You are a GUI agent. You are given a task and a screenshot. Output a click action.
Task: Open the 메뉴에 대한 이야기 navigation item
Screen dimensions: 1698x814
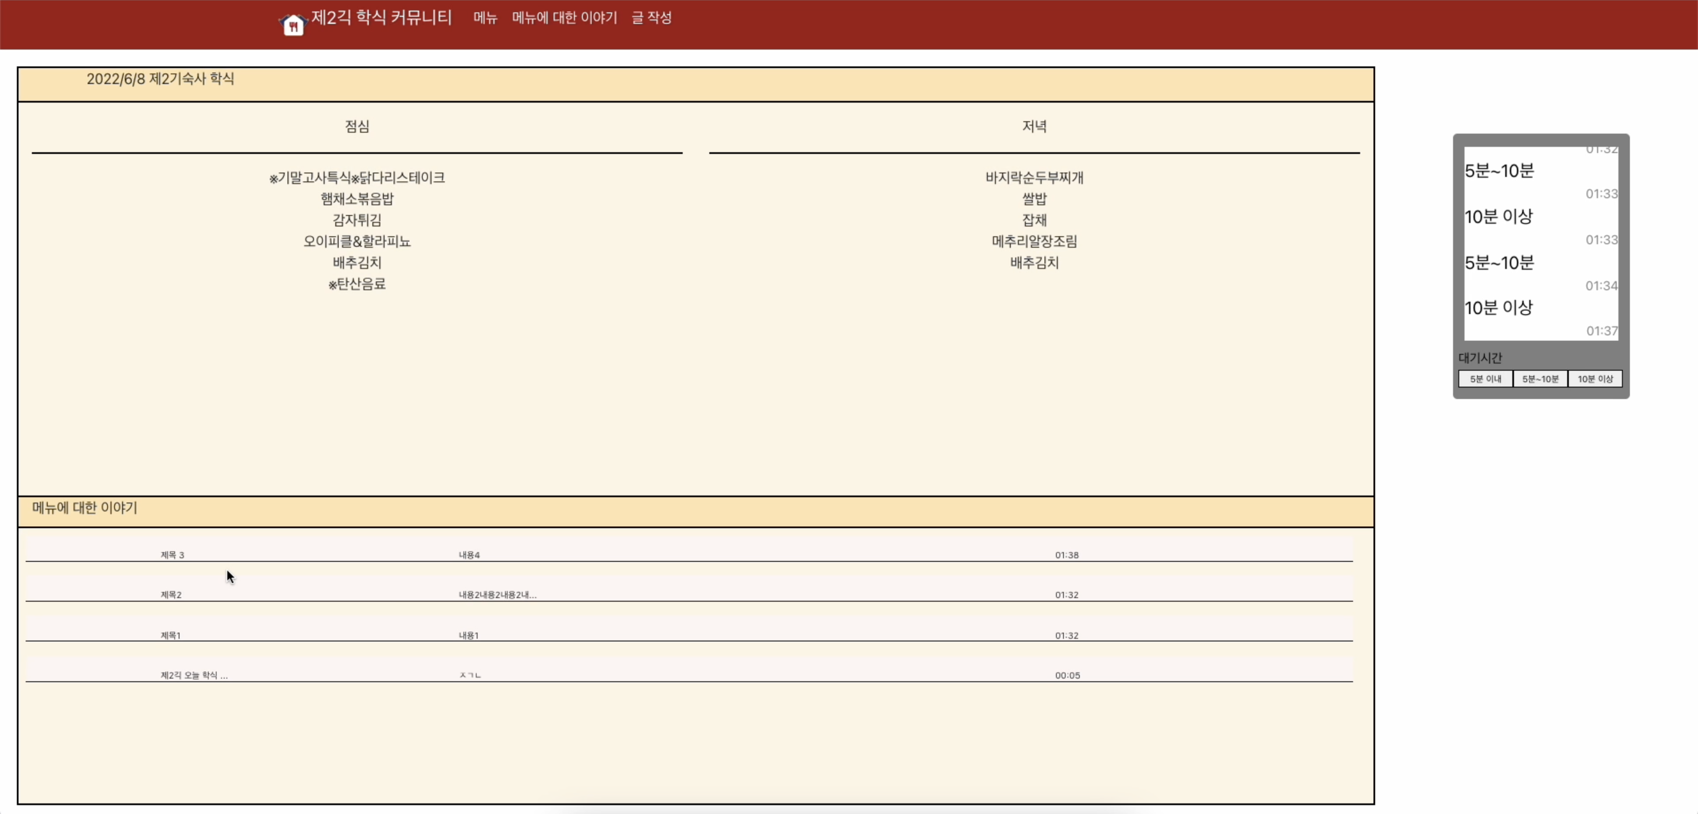click(564, 18)
